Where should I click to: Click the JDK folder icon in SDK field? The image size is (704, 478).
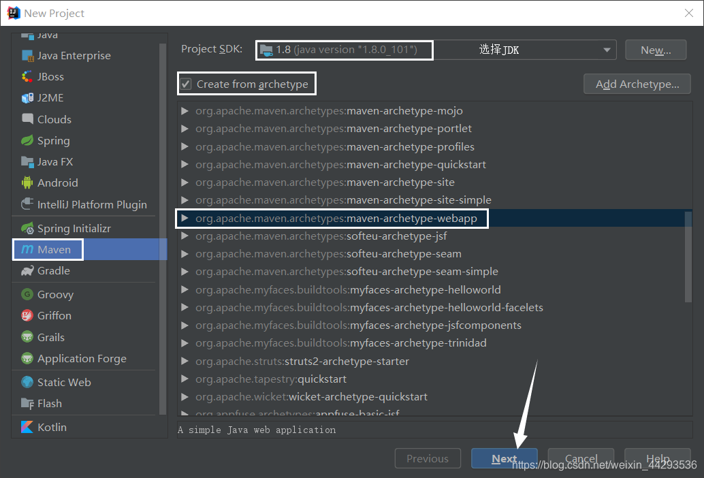[266, 50]
